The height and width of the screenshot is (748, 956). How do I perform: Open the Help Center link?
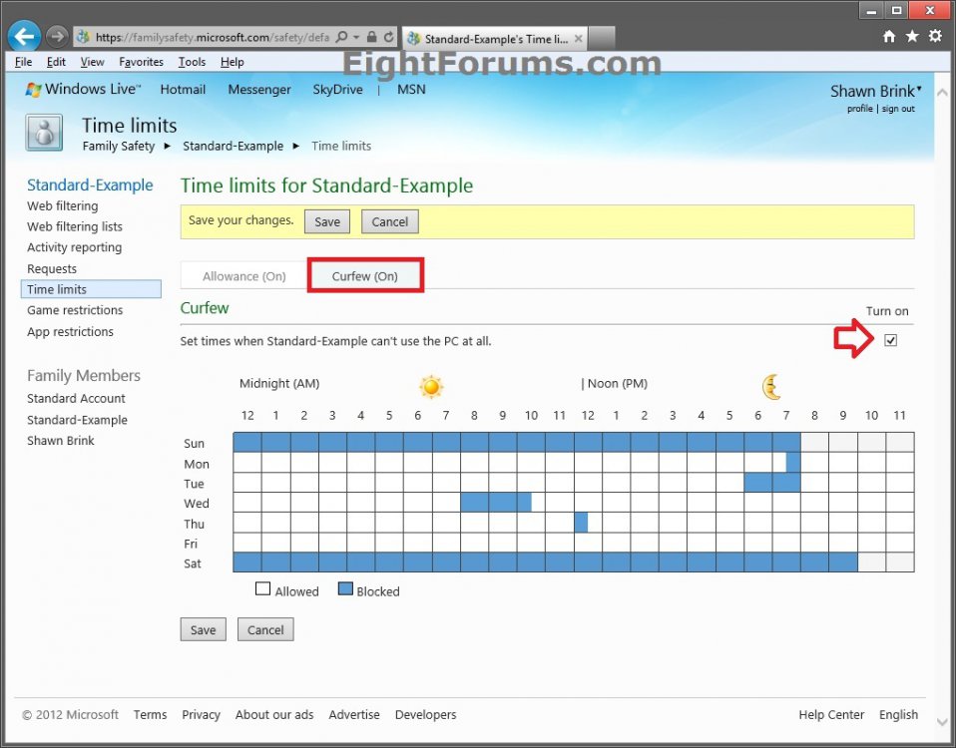tap(831, 714)
